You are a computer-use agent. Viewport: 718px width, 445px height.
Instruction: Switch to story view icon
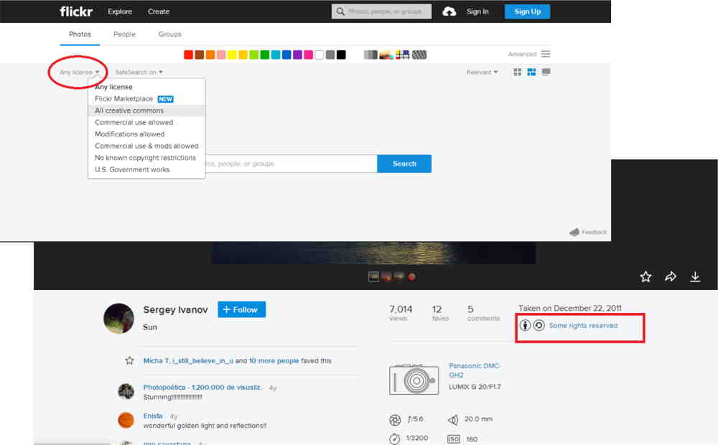546,72
